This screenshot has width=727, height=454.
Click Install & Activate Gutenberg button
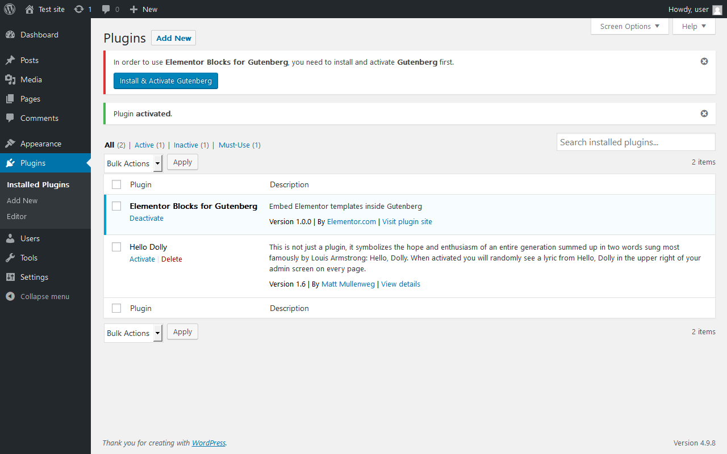[x=166, y=81]
